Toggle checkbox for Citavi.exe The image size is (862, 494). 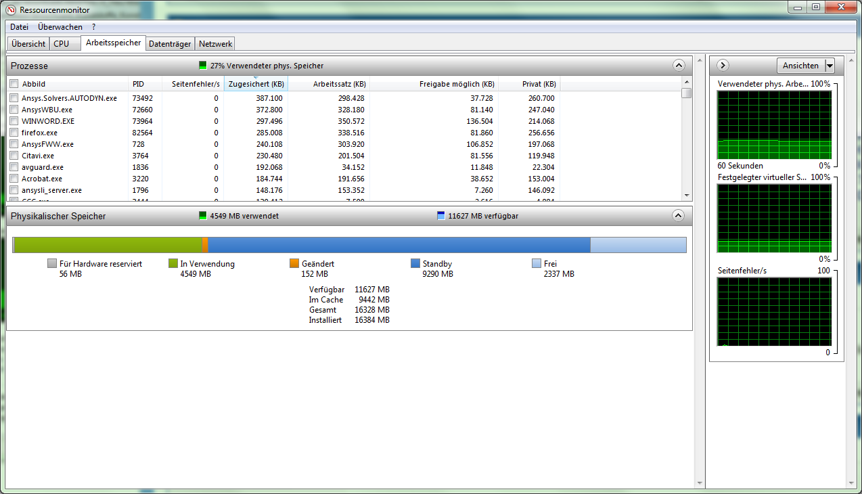tap(14, 156)
